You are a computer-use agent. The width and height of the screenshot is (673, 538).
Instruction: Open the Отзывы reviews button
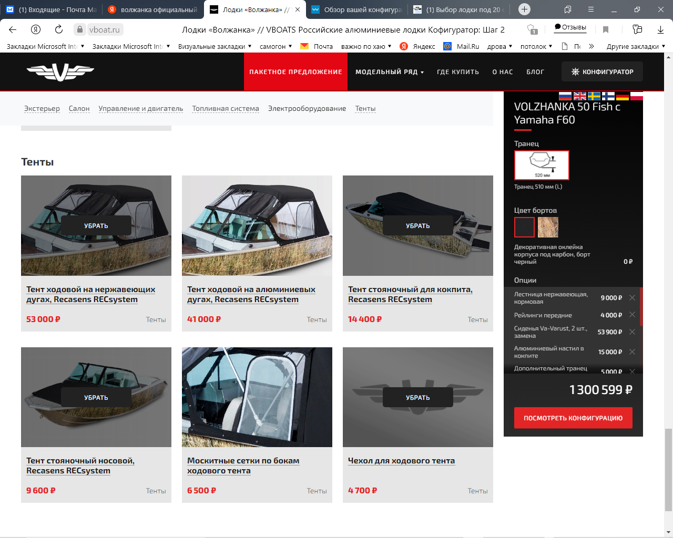(x=570, y=27)
